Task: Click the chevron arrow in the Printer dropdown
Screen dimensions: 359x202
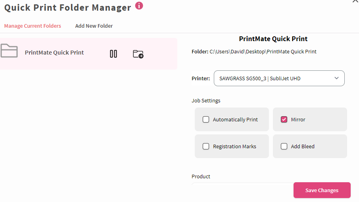Action: 336,78
